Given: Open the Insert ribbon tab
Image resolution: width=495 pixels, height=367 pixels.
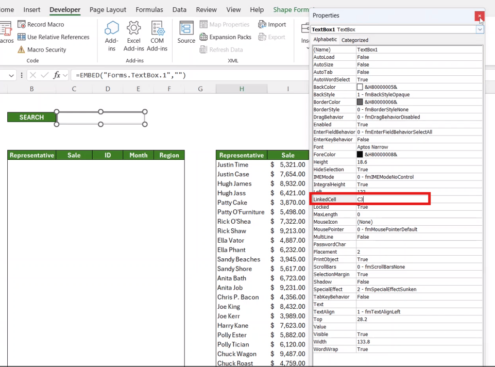Looking at the screenshot, I should (x=32, y=9).
